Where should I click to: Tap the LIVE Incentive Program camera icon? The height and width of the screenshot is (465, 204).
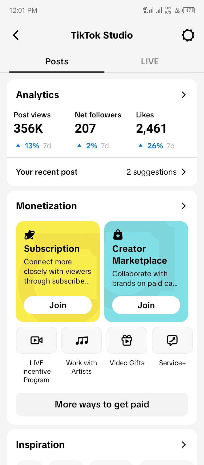[x=36, y=340]
